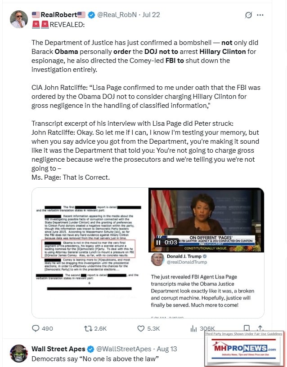Open the three-dot more options menu
The width and height of the screenshot is (287, 367).
pyautogui.click(x=260, y=15)
